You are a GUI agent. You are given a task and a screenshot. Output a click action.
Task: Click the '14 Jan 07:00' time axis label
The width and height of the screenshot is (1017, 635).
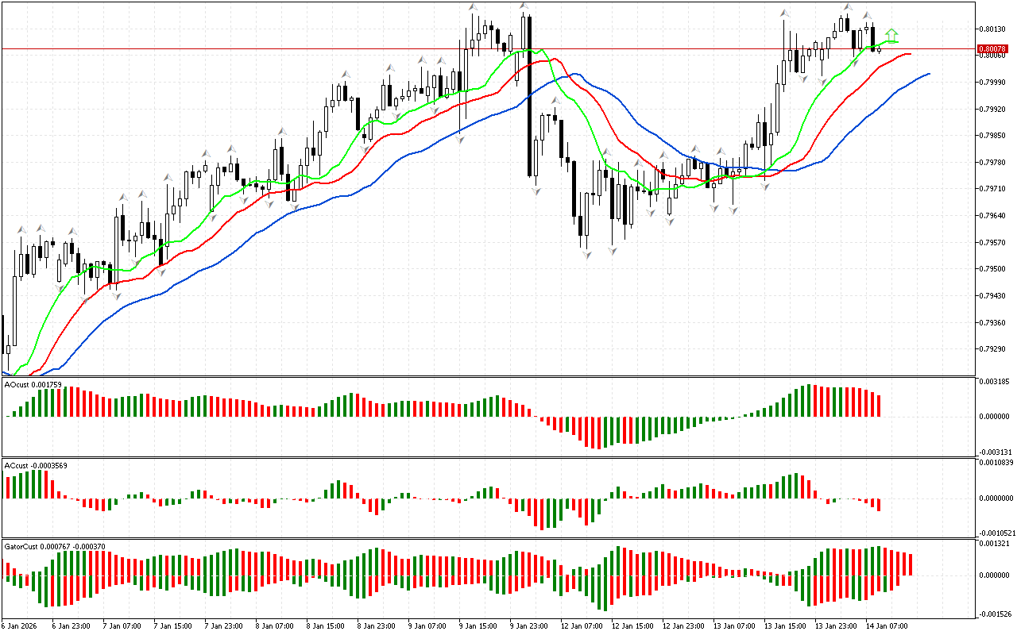[886, 625]
